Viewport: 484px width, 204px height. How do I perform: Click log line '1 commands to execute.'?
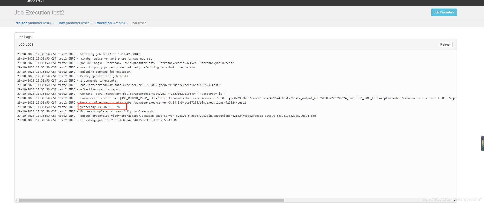[x=68, y=81]
